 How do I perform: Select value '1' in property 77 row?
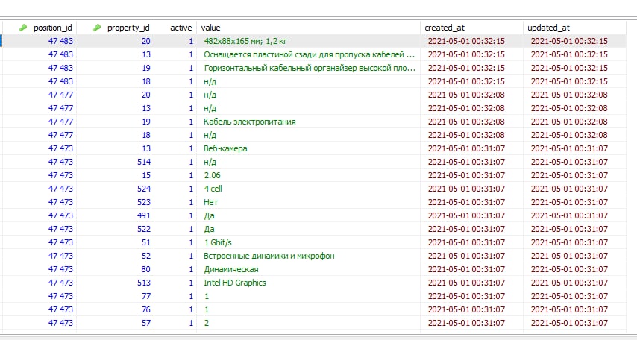pyautogui.click(x=308, y=296)
